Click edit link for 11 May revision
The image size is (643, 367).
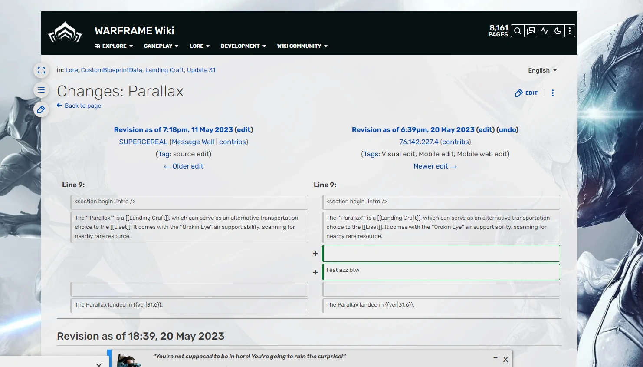[x=244, y=129]
